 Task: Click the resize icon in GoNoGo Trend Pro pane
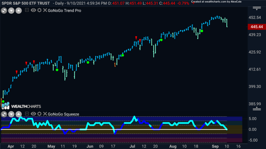[x=4, y=11]
